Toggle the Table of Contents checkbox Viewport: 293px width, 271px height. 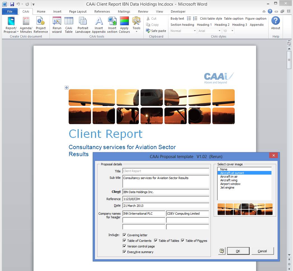[124, 240]
